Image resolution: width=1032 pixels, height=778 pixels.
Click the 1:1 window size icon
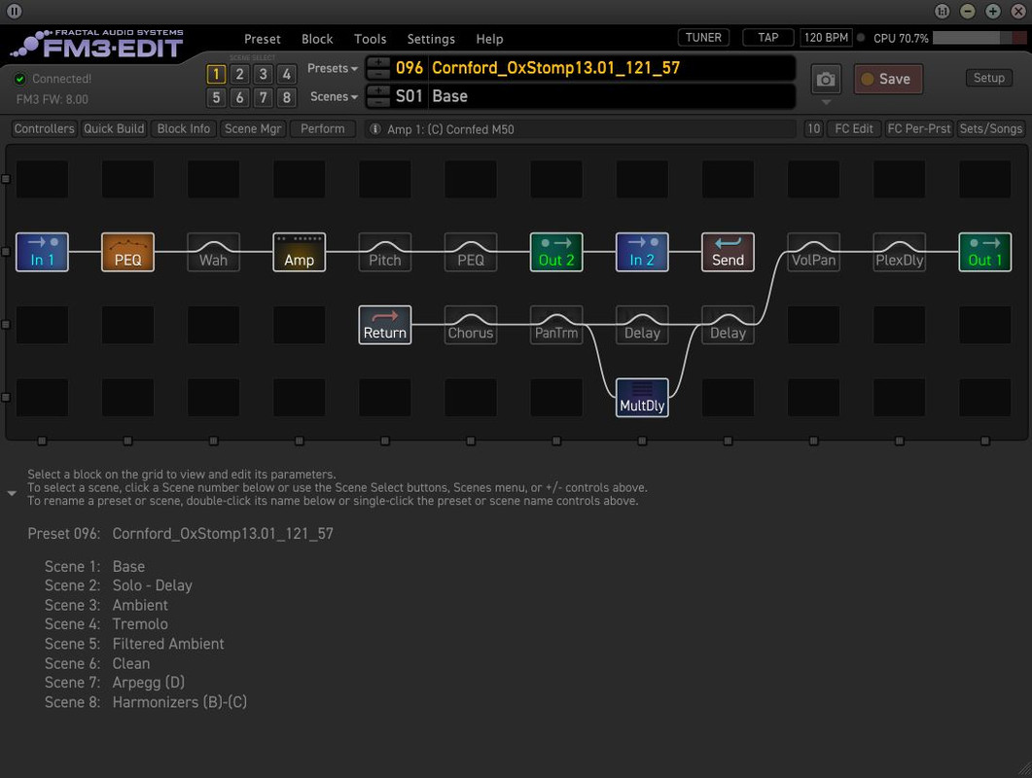point(942,12)
